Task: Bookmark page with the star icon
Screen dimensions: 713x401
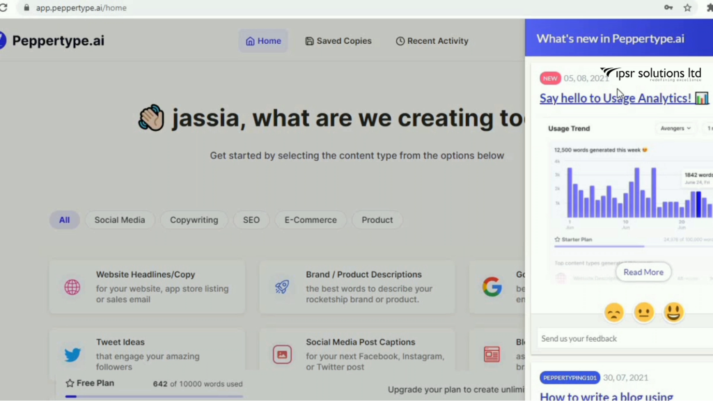Action: tap(687, 8)
